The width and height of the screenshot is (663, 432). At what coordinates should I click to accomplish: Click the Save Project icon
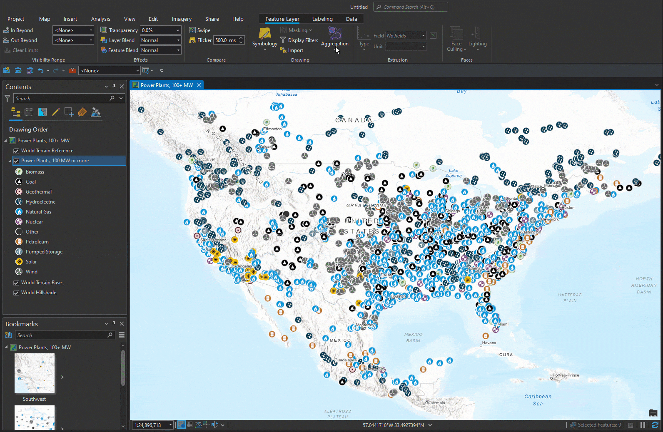point(30,70)
